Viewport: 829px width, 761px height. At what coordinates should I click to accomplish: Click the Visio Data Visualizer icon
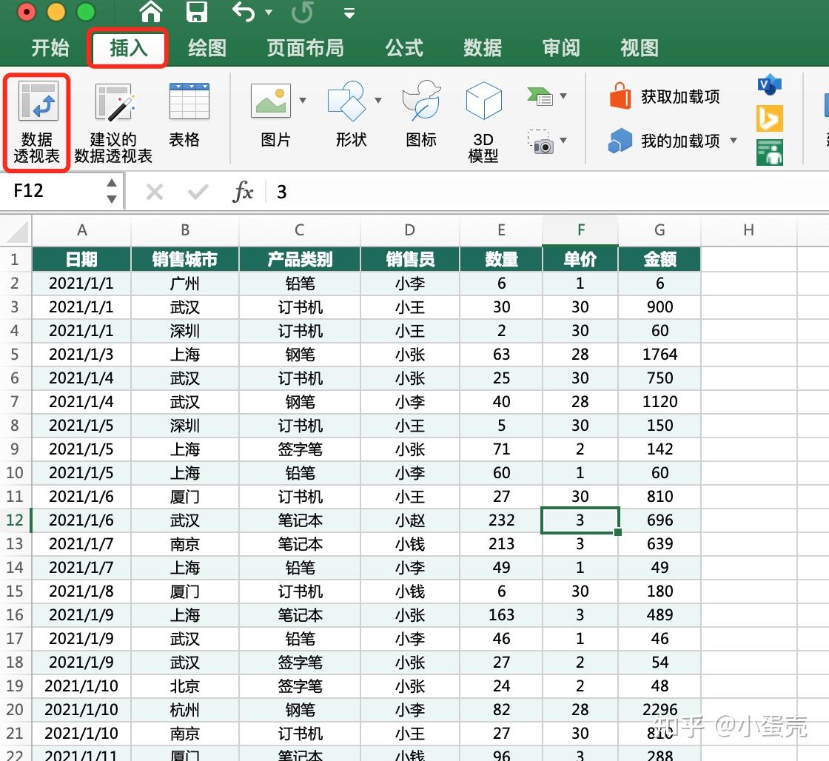coord(769,84)
